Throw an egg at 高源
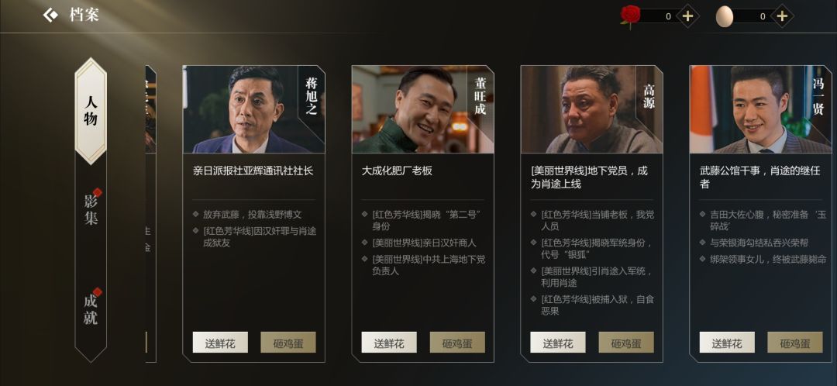Viewport: 837px width, 386px height. tap(626, 343)
